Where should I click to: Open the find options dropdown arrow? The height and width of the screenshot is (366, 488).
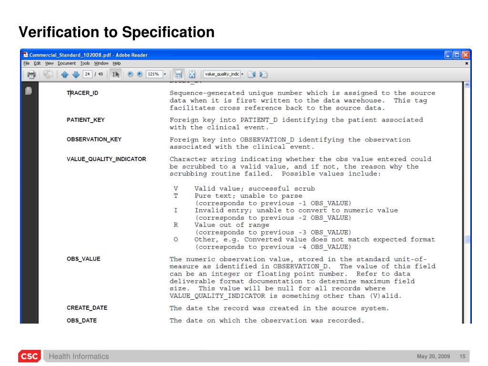(x=242, y=74)
